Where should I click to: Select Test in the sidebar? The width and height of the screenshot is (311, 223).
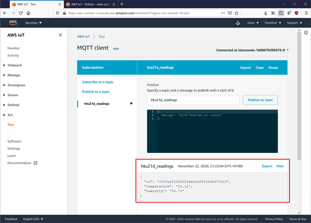click(11, 125)
